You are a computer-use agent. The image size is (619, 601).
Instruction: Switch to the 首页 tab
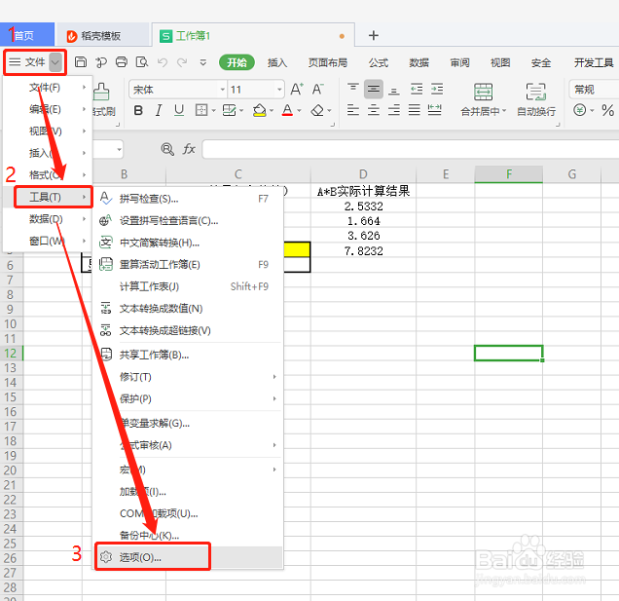tap(27, 36)
